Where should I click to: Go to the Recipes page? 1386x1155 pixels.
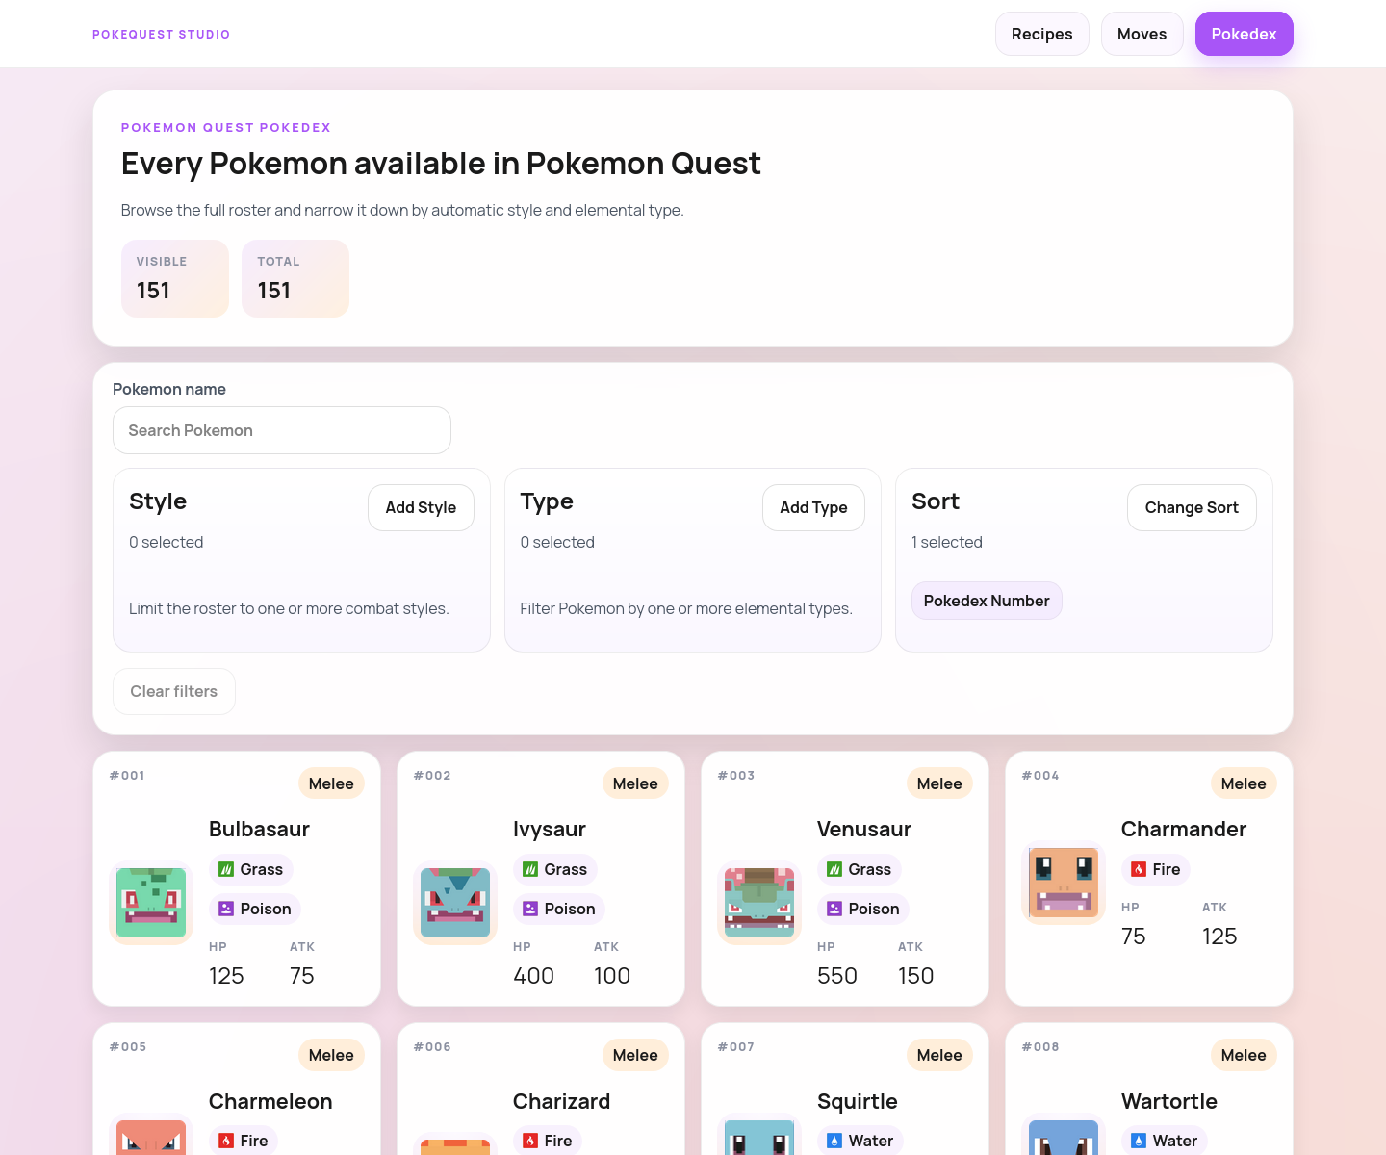coord(1042,34)
